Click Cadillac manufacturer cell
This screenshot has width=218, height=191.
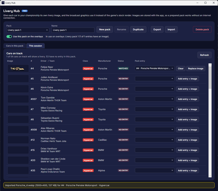pos(102,140)
